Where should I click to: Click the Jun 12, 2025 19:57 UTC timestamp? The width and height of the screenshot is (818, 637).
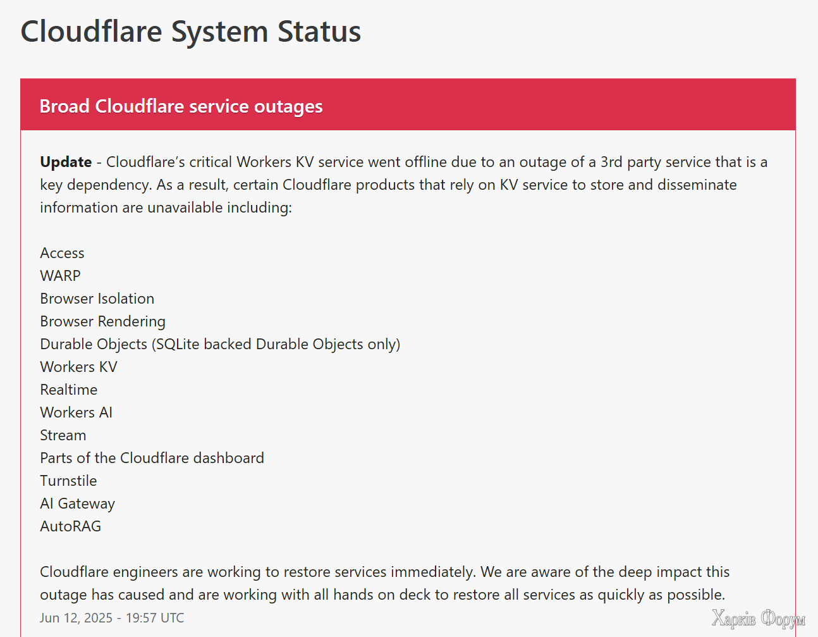pyautogui.click(x=112, y=618)
